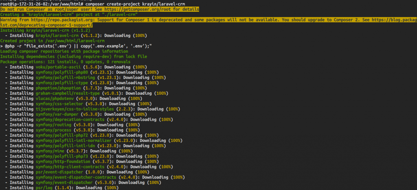
Task: Click the graham-campbell/result-type package name
Action: coord(68,93)
